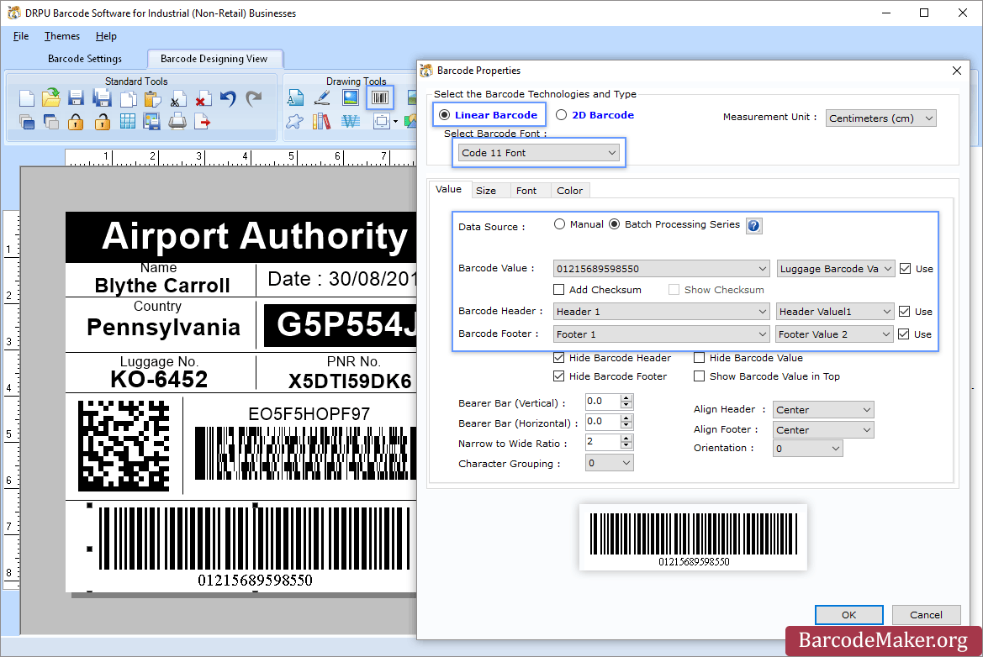Click the Print icon
This screenshot has width=983, height=657.
pos(177,122)
